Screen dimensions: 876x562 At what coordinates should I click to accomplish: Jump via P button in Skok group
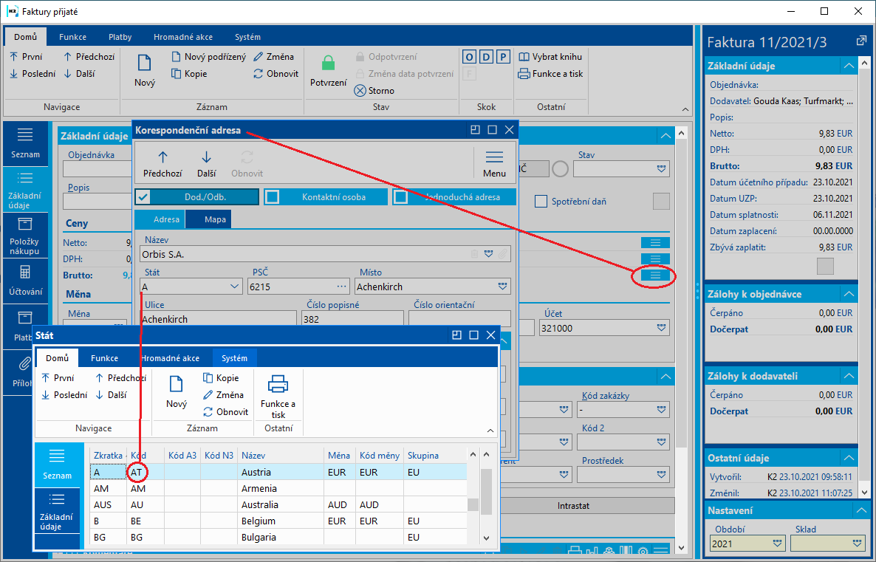(x=503, y=57)
